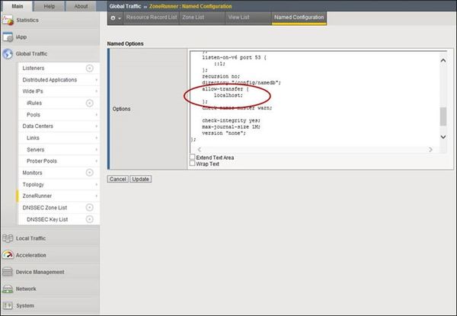Open the Prober Pools menu item
Image resolution: width=457 pixels, height=316 pixels.
pyautogui.click(x=42, y=161)
